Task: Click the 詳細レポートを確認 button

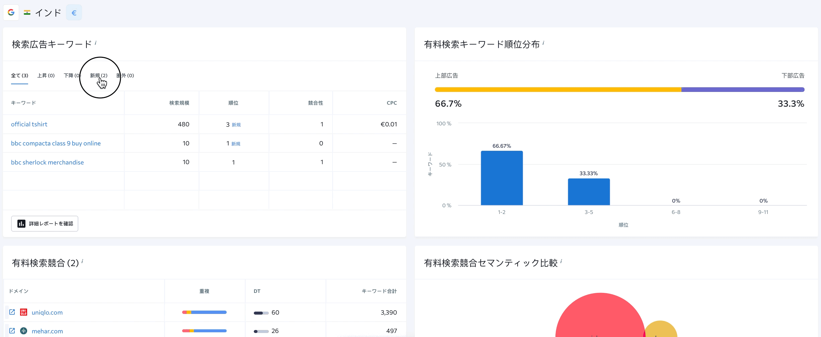Action: 45,224
